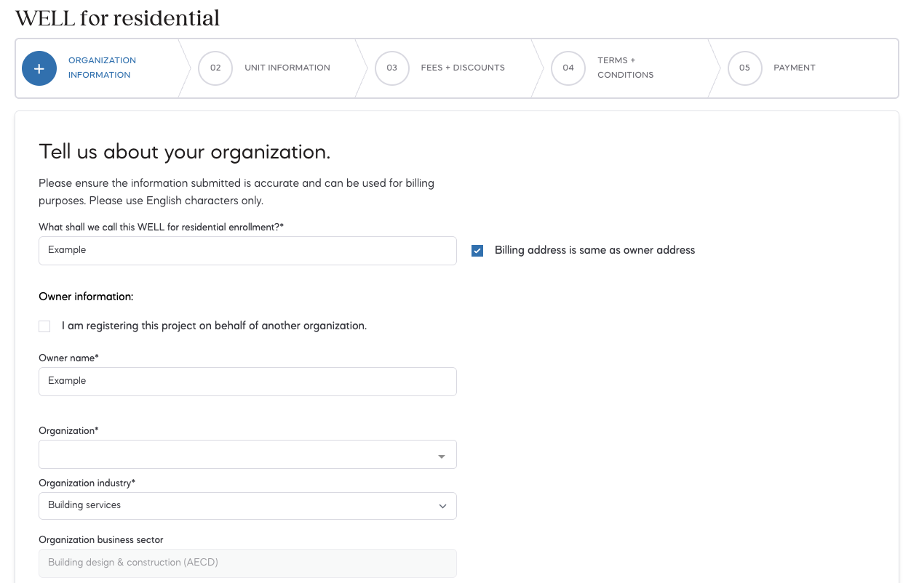Click the 'Owner name*' label
This screenshot has width=911, height=583.
pyautogui.click(x=68, y=358)
